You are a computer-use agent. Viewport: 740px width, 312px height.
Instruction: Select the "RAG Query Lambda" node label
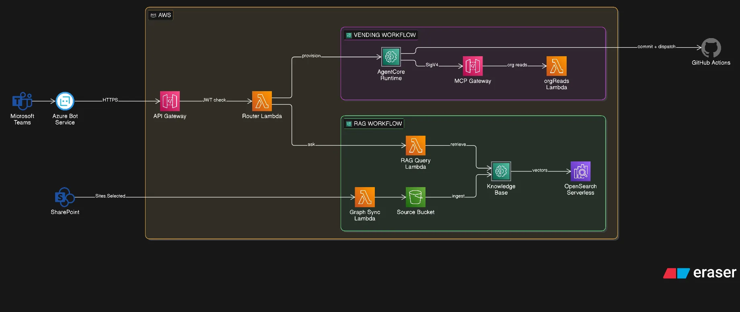click(x=415, y=163)
